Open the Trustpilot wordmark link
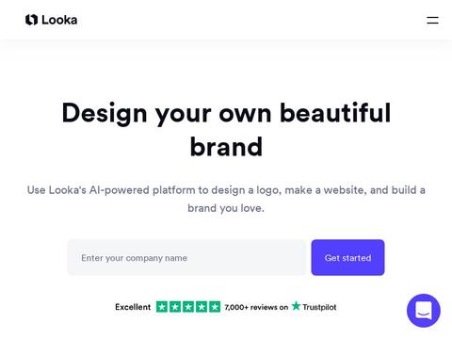Image resolution: width=452 pixels, height=339 pixels. point(319,307)
